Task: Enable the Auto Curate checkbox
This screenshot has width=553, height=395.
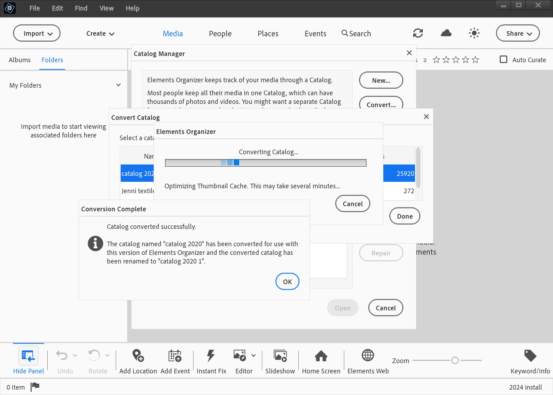Action: point(503,60)
